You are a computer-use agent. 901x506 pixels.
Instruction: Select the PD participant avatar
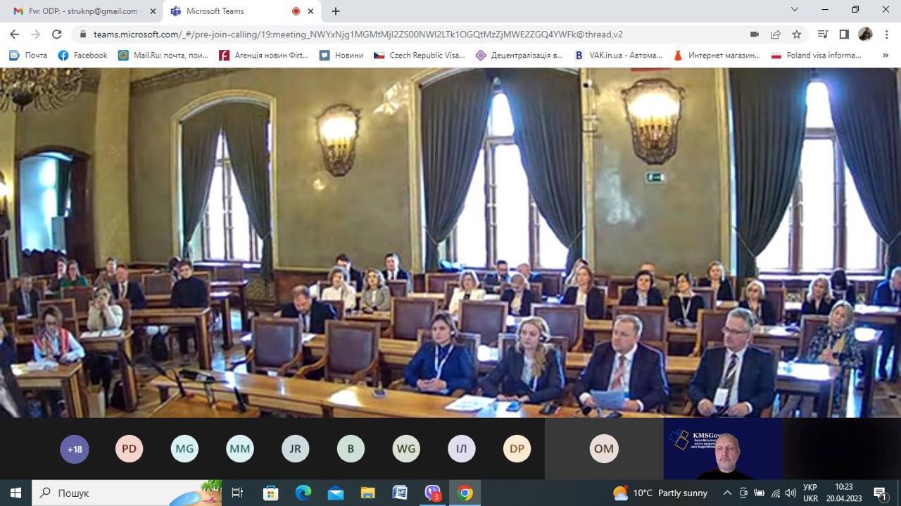tap(129, 449)
